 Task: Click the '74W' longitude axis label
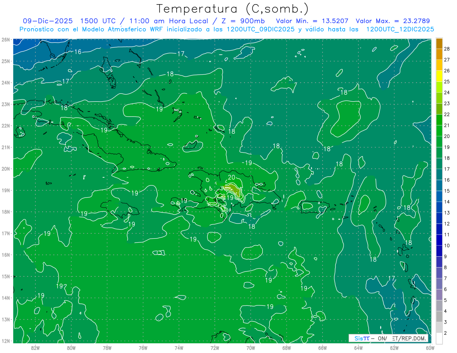[x=179, y=347]
